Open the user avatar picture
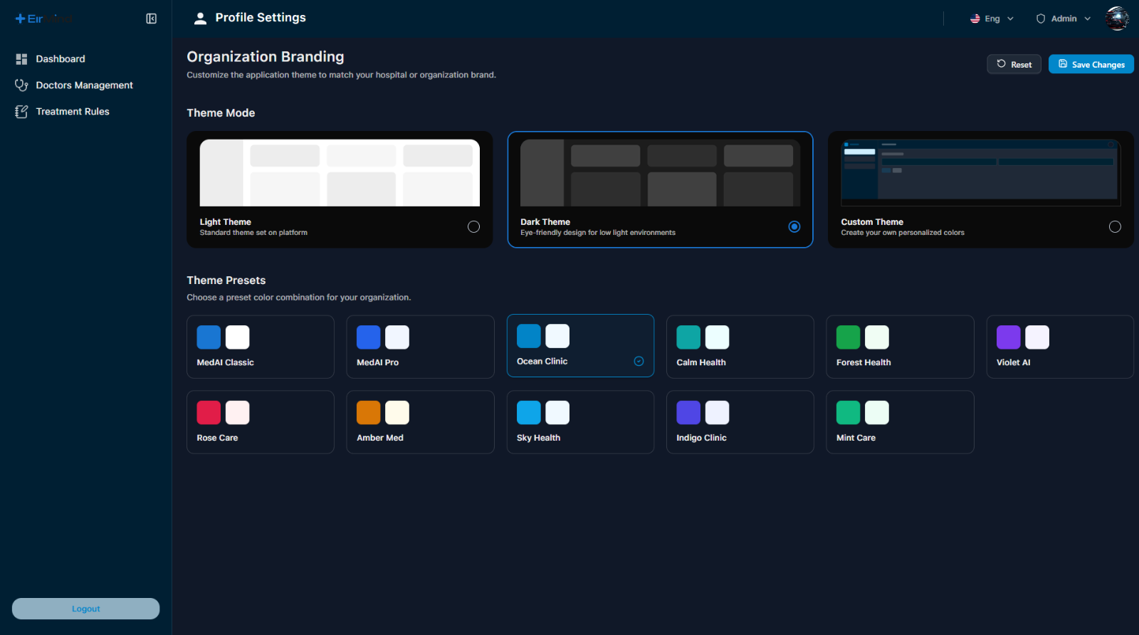Viewport: 1139px width, 635px height. pyautogui.click(x=1117, y=19)
